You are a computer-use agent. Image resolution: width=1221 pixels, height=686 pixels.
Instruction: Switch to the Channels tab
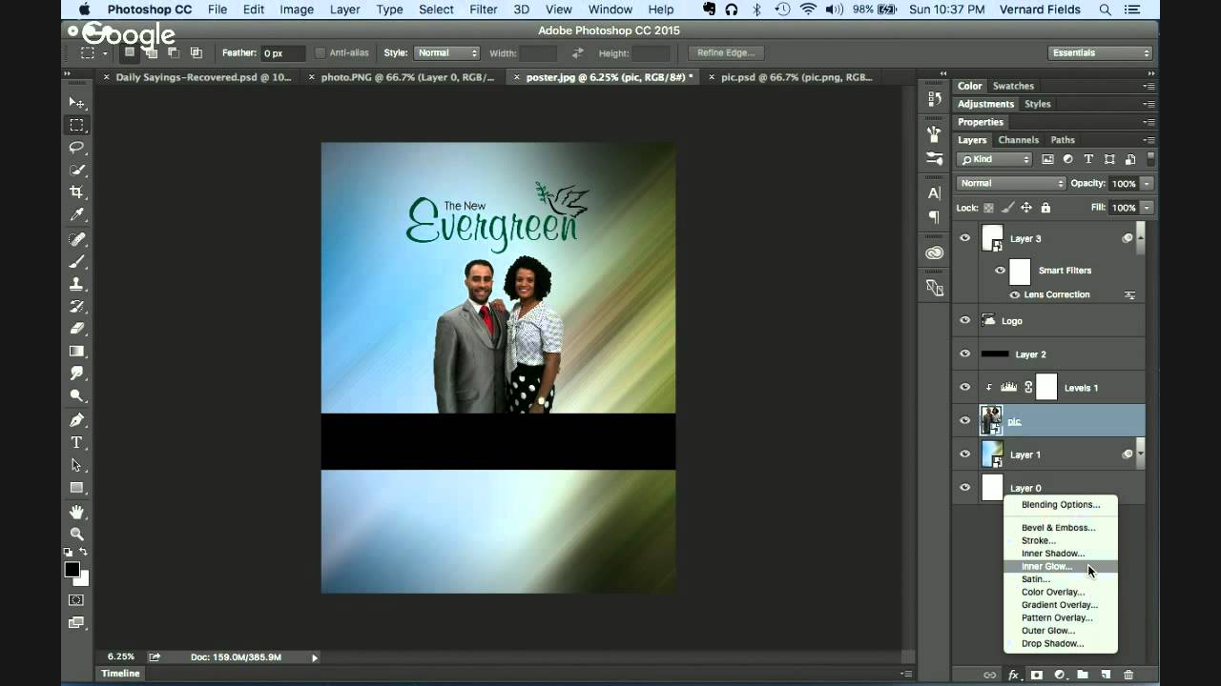(x=1018, y=140)
